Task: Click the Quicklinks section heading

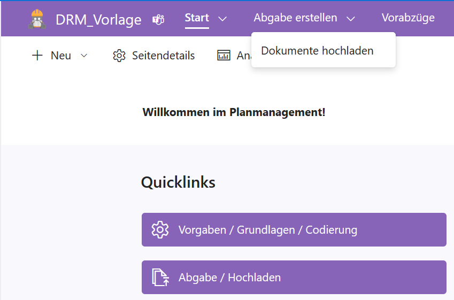Action: pos(178,182)
